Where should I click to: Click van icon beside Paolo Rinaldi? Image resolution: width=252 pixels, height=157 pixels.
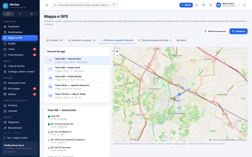[50, 78]
